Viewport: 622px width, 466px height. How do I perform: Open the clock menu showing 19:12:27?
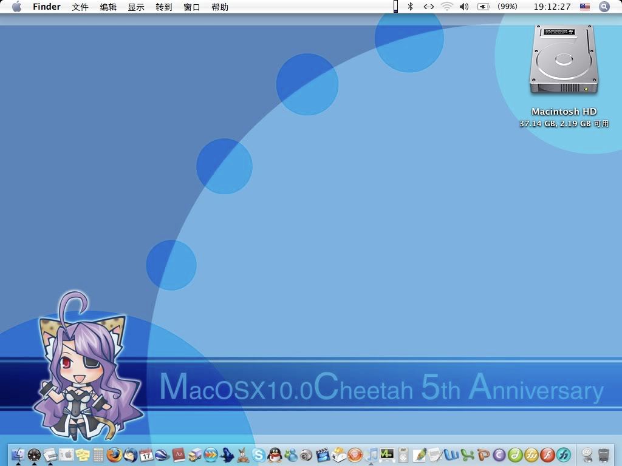[552, 7]
